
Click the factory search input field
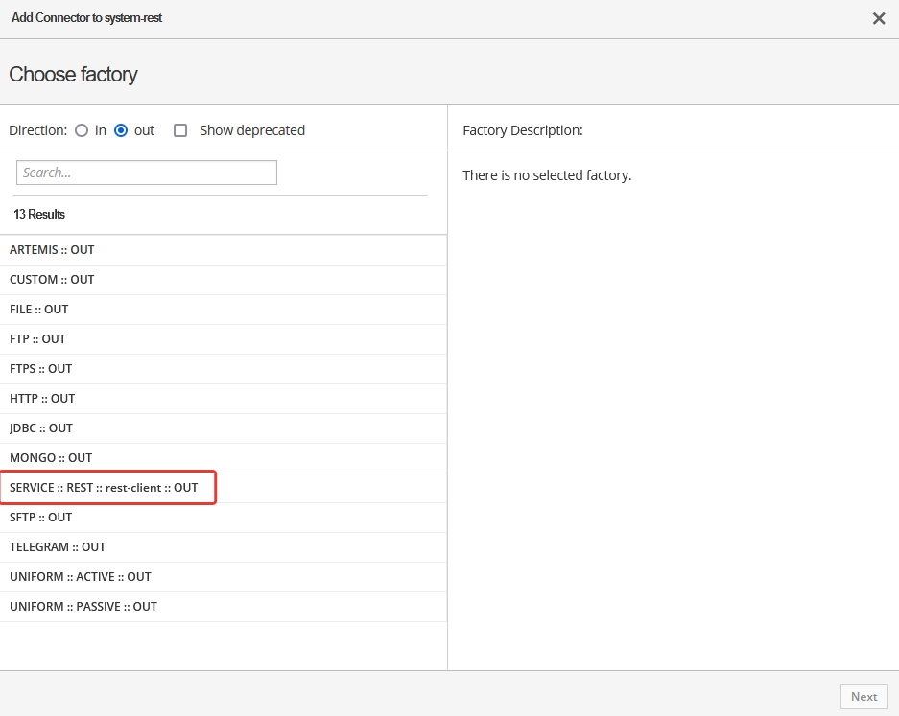147,173
